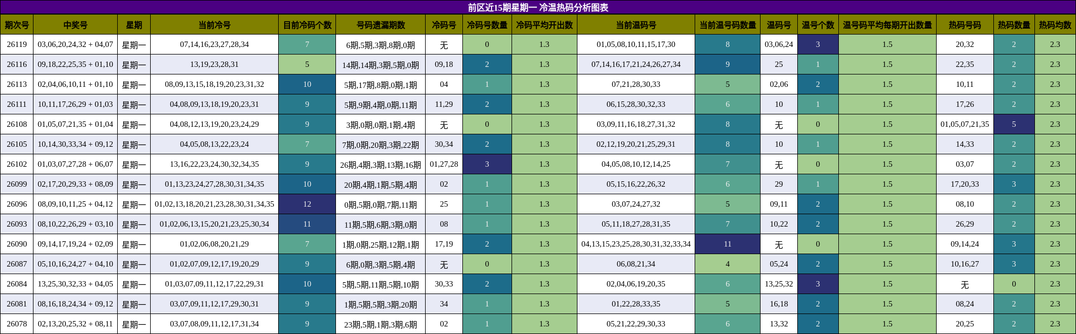Image resolution: width=1076 pixels, height=334 pixels.
Task: Select the 冷码号 column header
Action: 444,25
